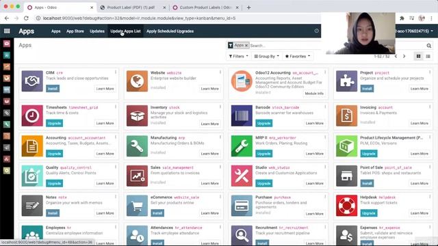438x246 pixels.
Task: Click the Odoo12 Accounting app icon
Action: pos(242,81)
